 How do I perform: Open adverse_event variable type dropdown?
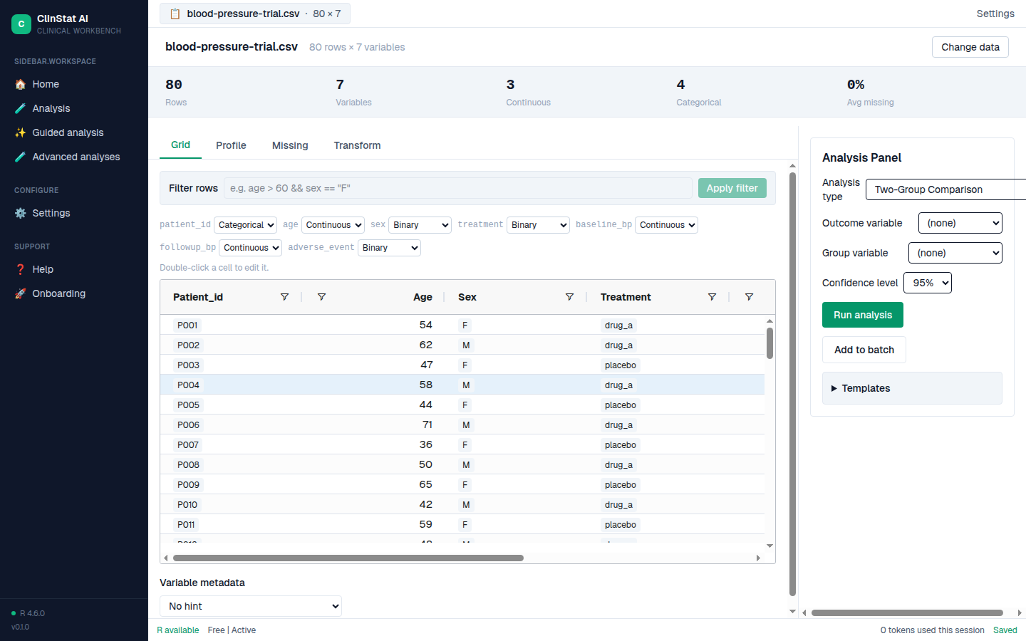tap(389, 248)
